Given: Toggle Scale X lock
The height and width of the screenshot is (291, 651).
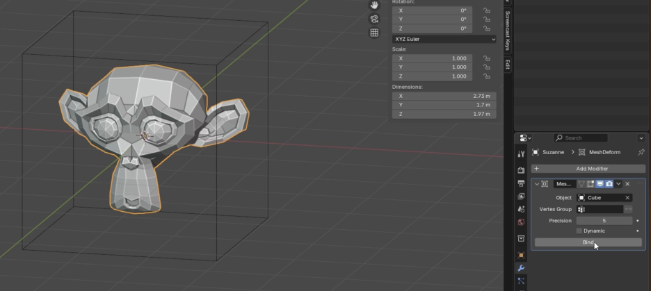Looking at the screenshot, I should pos(486,58).
